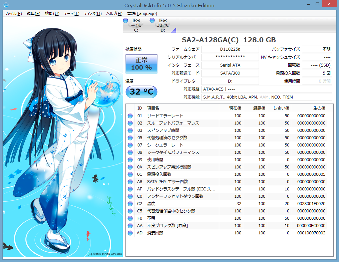Click status orb for 09 使用時間
The image size is (339, 262).
tap(130, 160)
